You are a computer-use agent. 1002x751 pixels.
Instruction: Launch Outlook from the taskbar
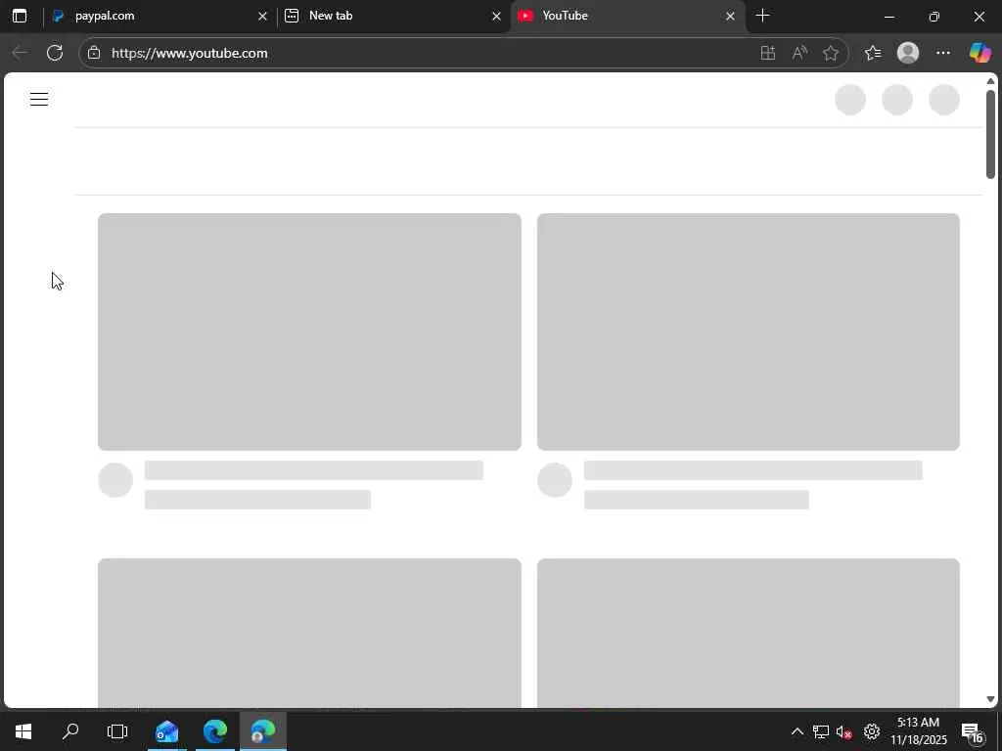click(166, 731)
